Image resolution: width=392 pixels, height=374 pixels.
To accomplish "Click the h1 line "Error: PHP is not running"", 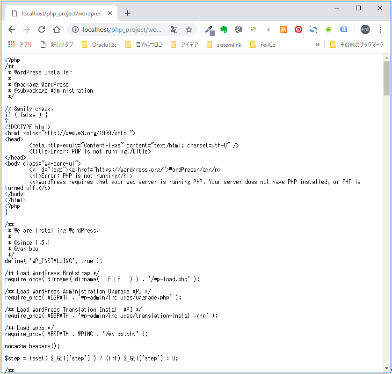I will [x=81, y=176].
